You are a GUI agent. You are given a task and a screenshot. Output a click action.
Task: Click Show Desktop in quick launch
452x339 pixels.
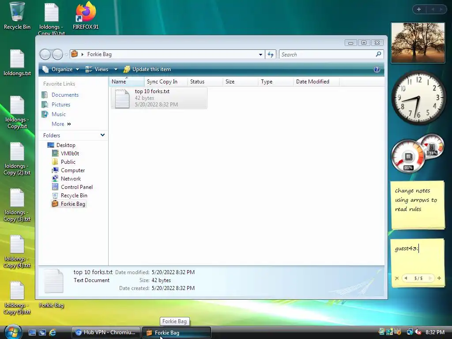pos(32,332)
